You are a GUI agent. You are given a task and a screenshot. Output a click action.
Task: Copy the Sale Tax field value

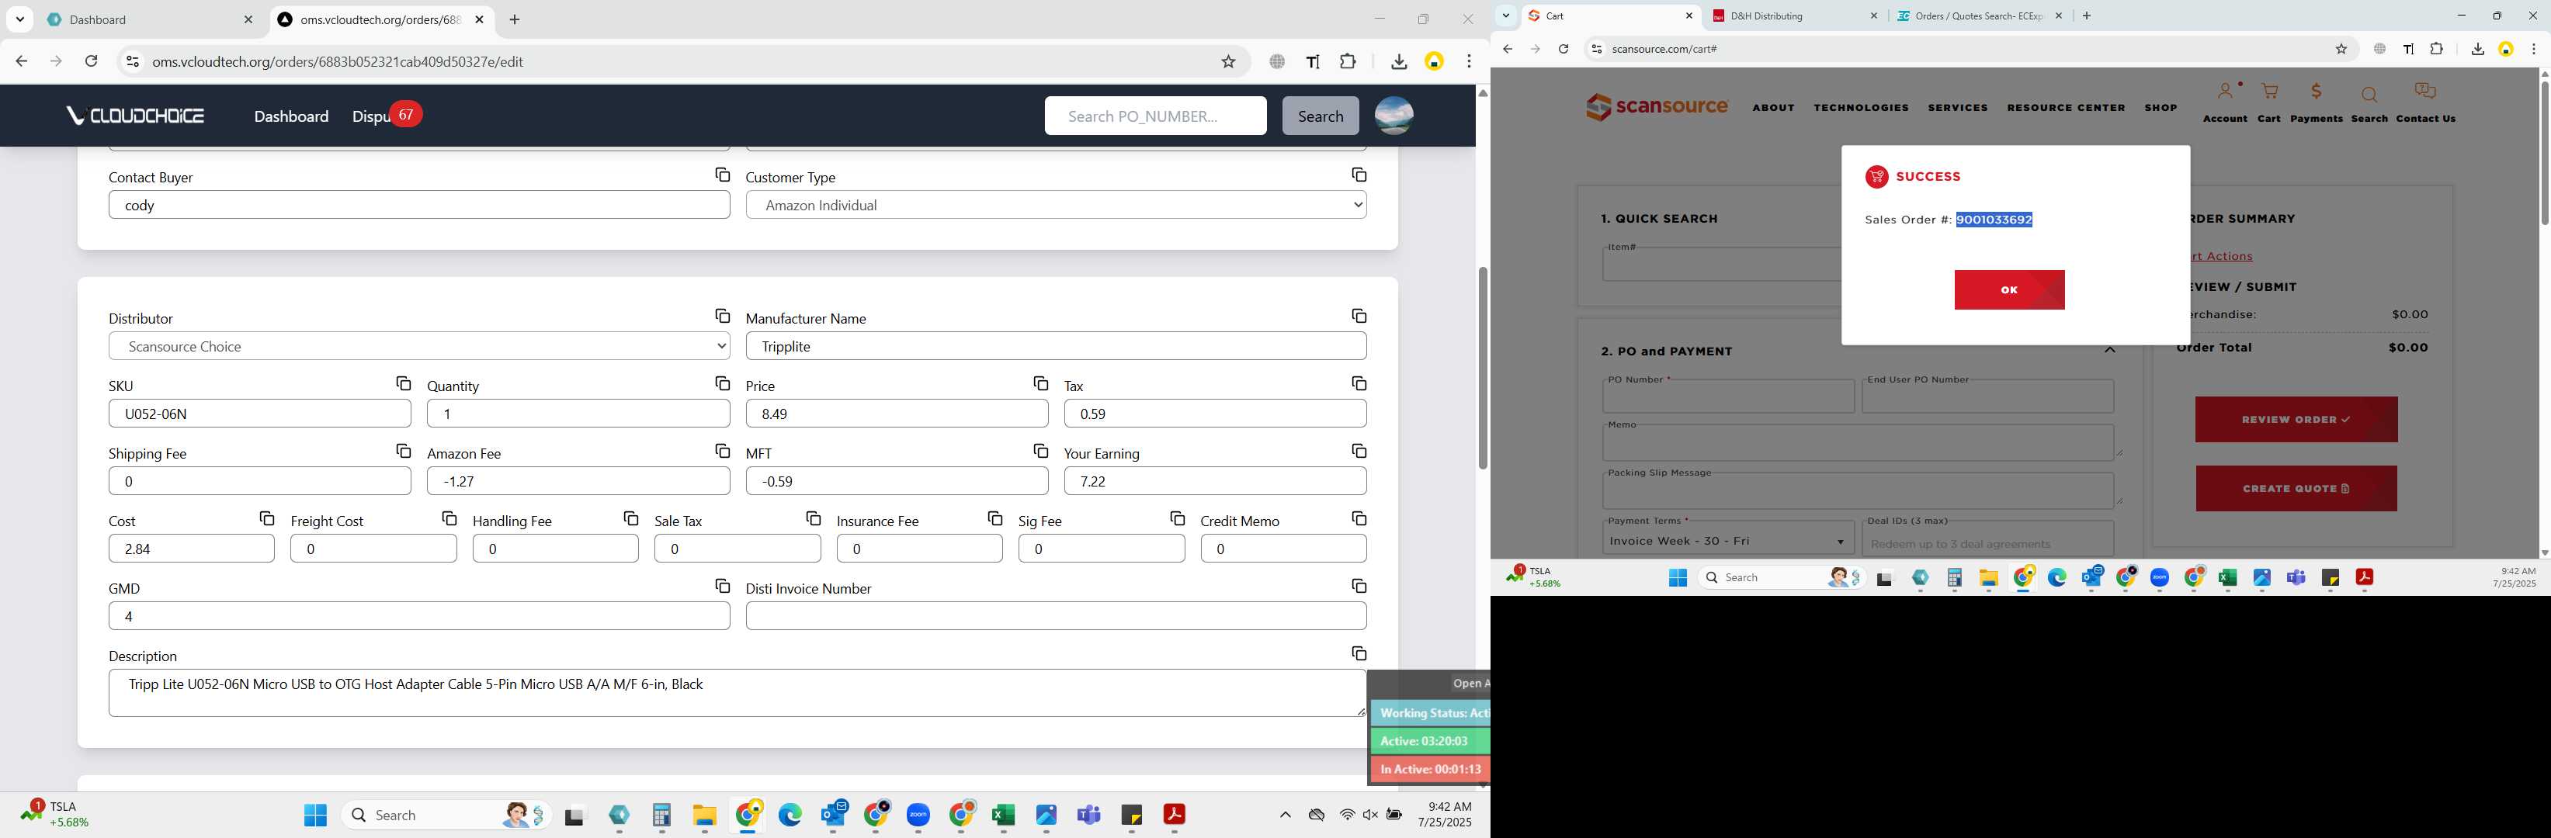(x=813, y=518)
